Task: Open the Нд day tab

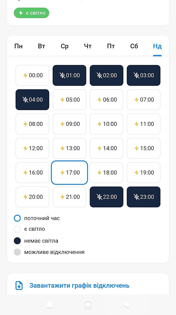Action: [x=157, y=46]
